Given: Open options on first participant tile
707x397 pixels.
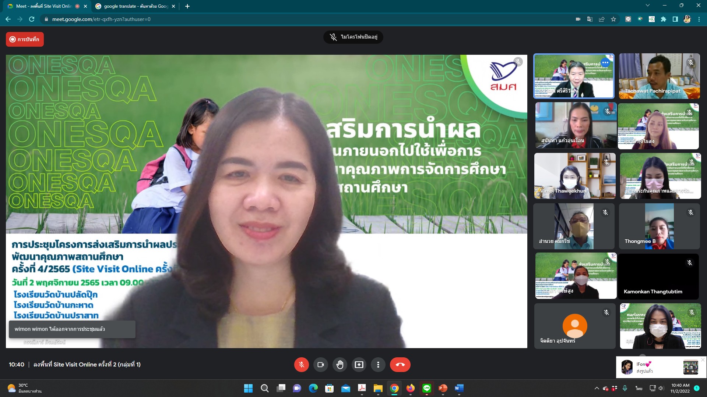Looking at the screenshot, I should pyautogui.click(x=605, y=62).
